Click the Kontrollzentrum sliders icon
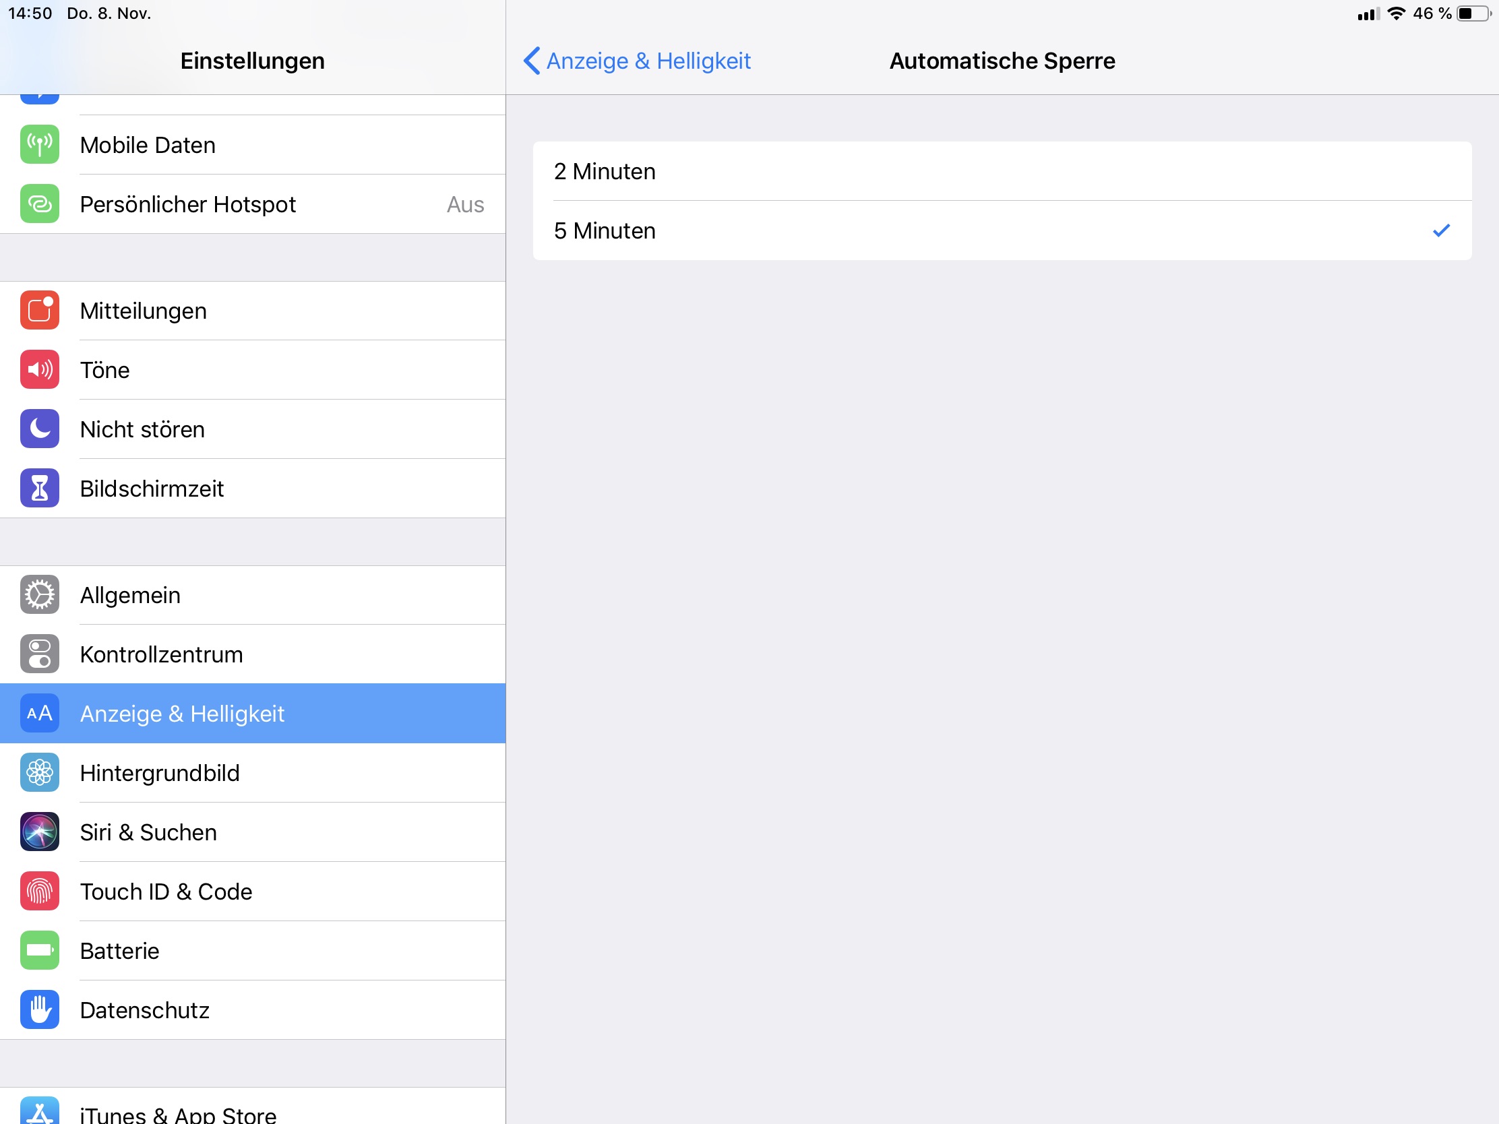The width and height of the screenshot is (1499, 1124). (x=39, y=654)
